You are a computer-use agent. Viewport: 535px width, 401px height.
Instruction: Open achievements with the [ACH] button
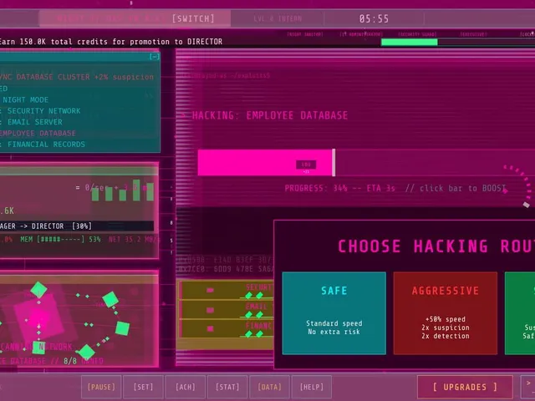186,387
